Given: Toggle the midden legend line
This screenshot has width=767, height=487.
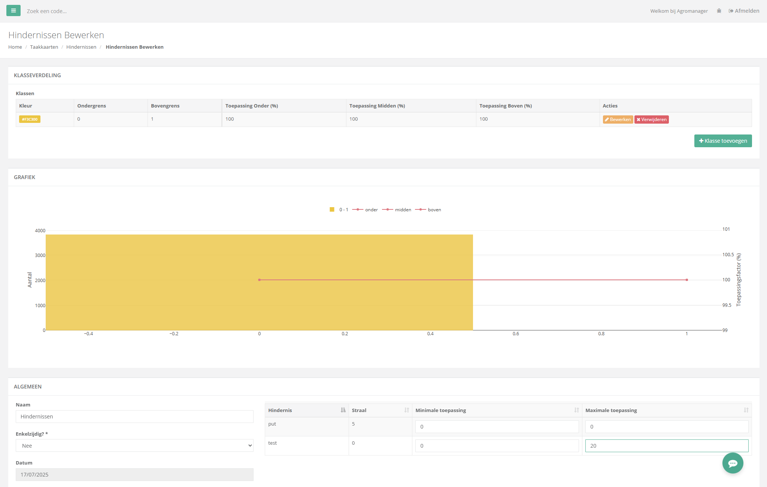Looking at the screenshot, I should [x=397, y=210].
